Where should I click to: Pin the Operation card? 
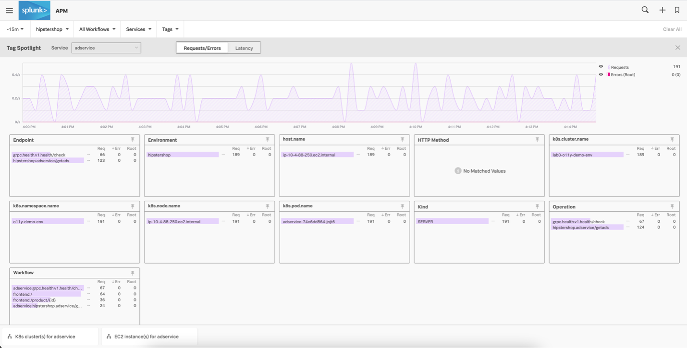(x=672, y=206)
